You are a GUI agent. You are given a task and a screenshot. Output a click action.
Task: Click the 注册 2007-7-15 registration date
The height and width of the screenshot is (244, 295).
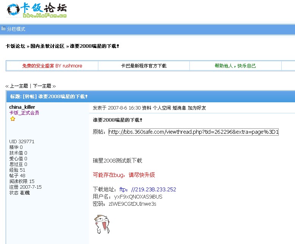pyautogui.click(x=25, y=187)
